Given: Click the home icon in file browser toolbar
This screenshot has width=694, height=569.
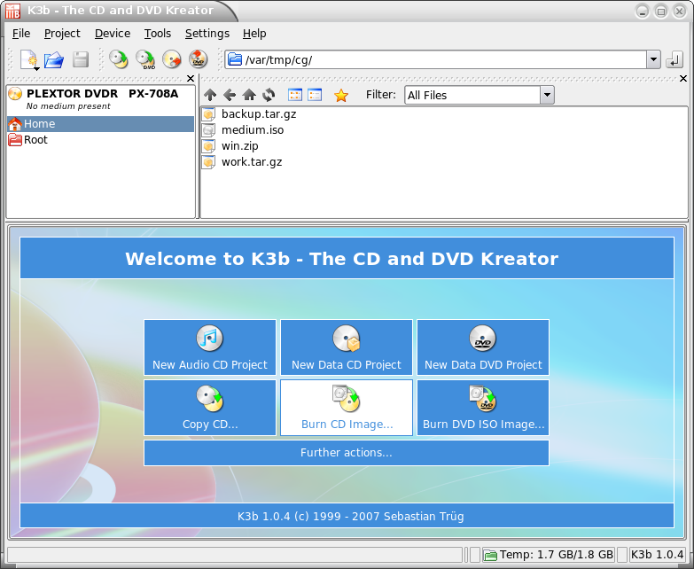Looking at the screenshot, I should (x=249, y=95).
